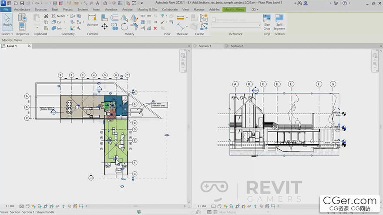
Task: Select the Align tool
Action: pos(104,17)
